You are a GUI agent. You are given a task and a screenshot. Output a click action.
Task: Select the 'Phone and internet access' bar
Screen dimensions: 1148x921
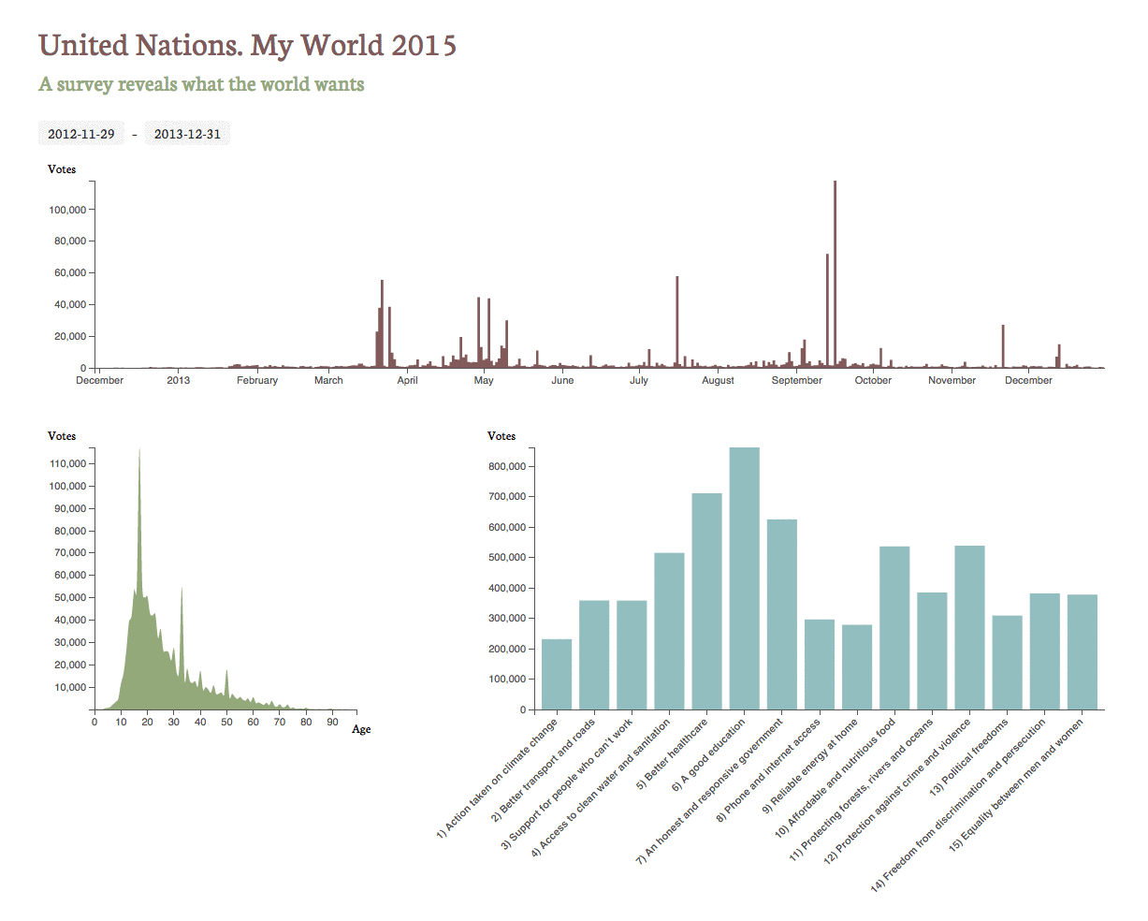820,665
